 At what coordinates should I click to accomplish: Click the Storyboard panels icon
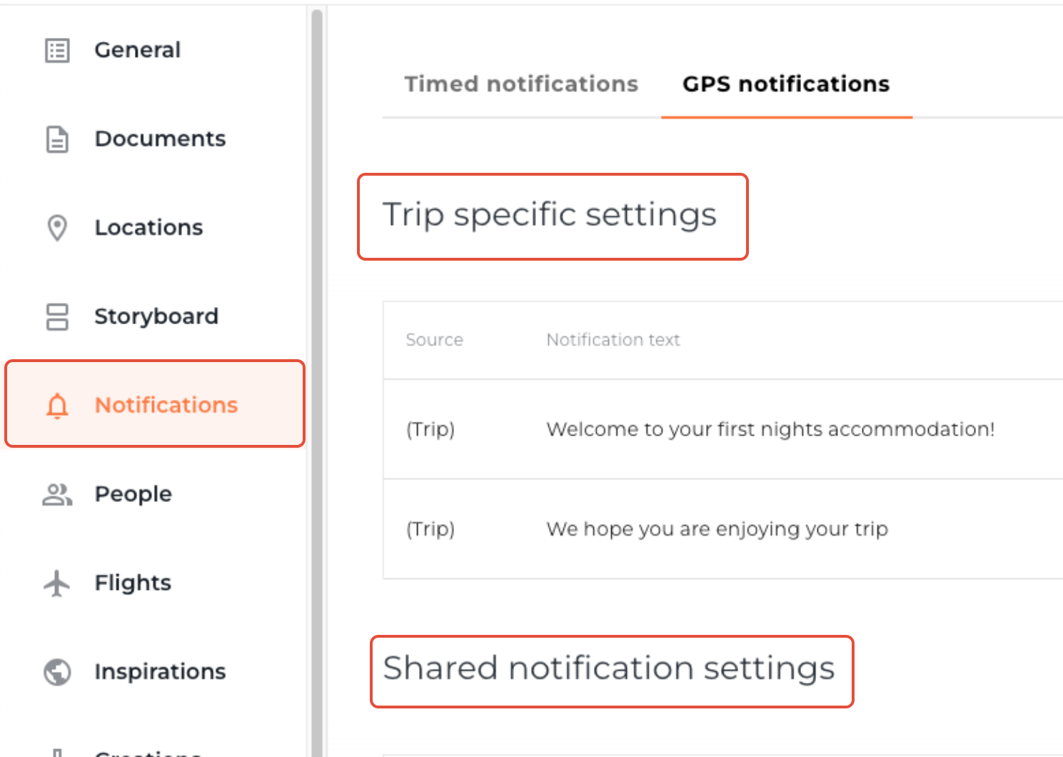56,318
